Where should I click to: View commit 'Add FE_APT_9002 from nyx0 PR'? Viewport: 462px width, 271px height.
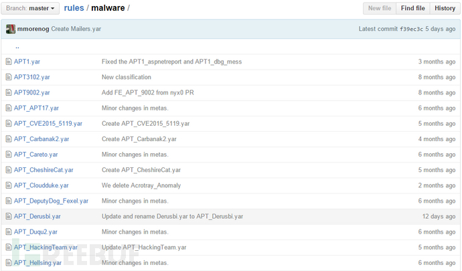[147, 92]
